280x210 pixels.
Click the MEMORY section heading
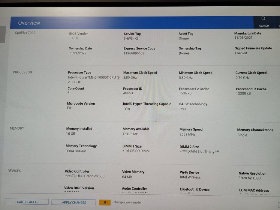pyautogui.click(x=17, y=128)
